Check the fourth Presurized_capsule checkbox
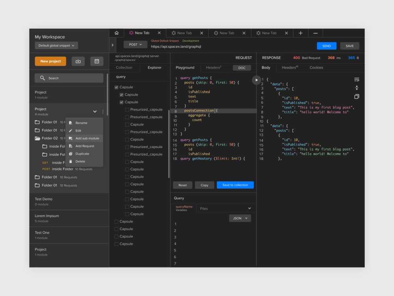Viewport: 394px width, 296px height. point(127,147)
